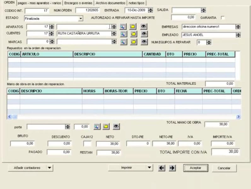Click the Imprimir button
The image size is (251, 189).
tap(127, 168)
